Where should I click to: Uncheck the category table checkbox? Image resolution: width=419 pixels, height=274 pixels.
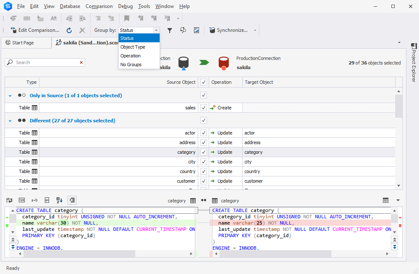204,152
